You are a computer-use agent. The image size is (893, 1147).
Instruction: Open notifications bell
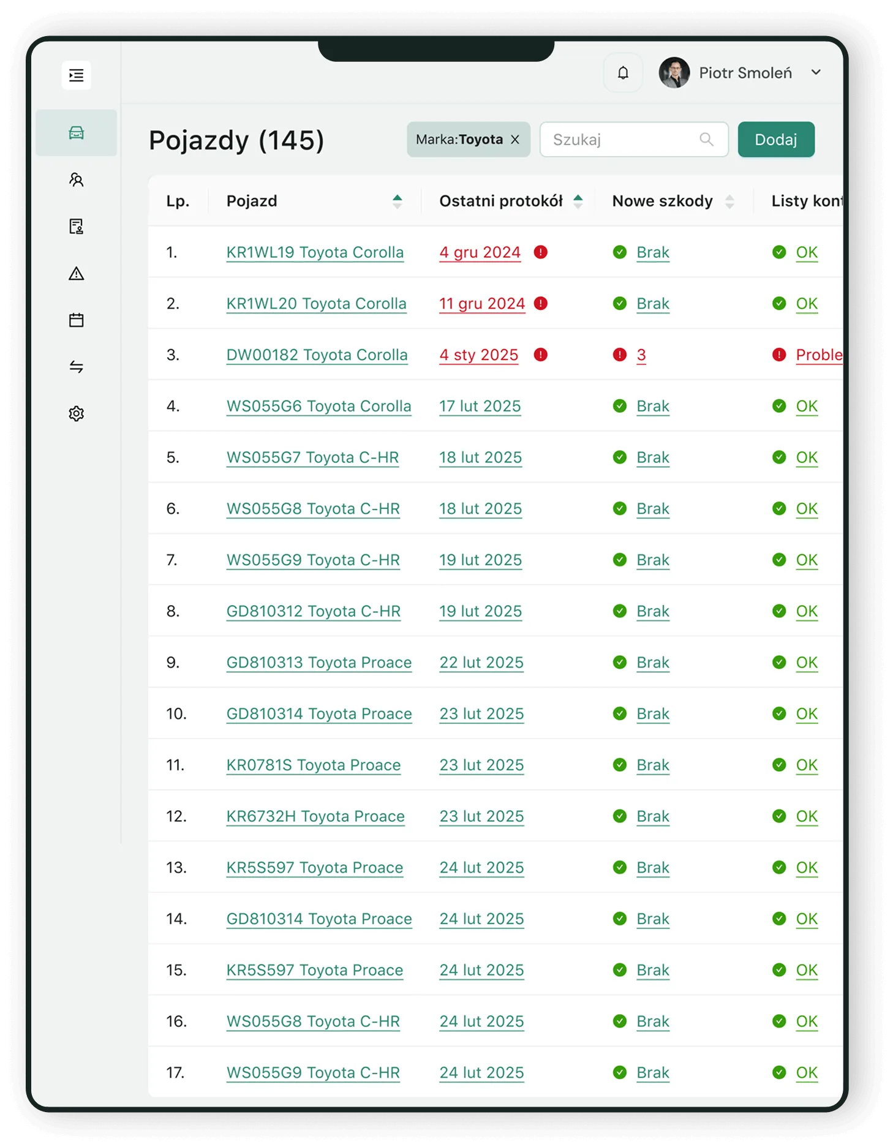tap(623, 73)
